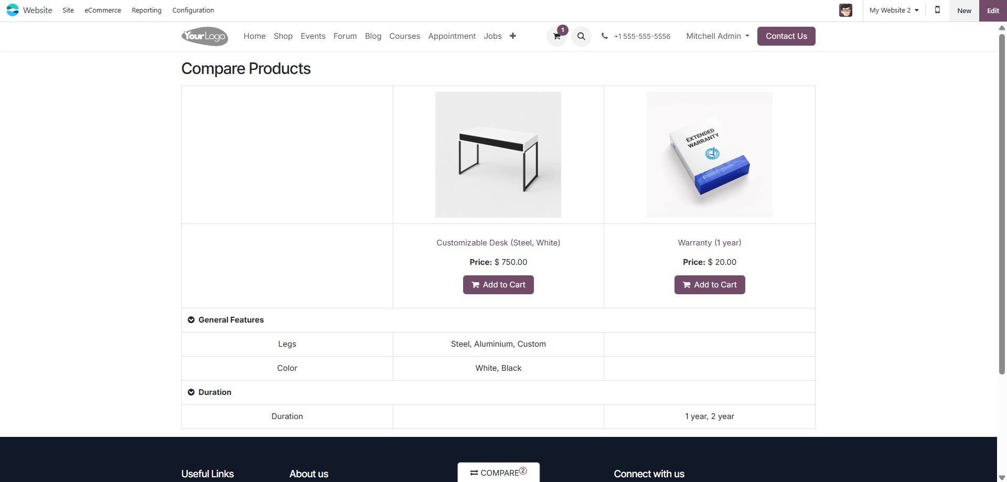Image resolution: width=1007 pixels, height=482 pixels.
Task: Open the My Website 2 dropdown
Action: coord(894,10)
